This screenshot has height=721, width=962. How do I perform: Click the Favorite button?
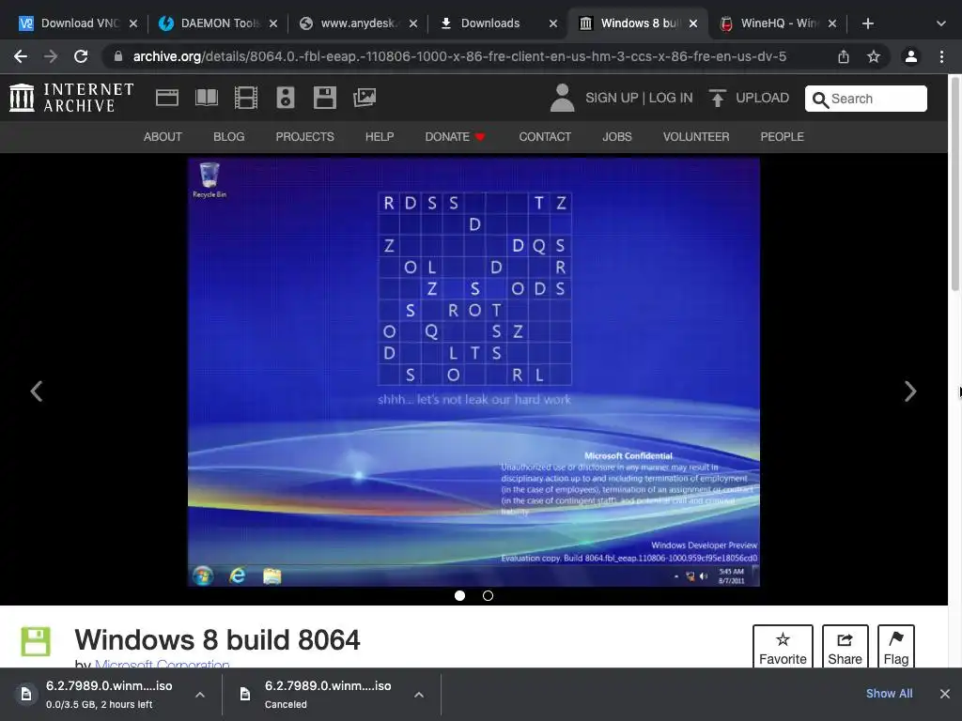(783, 646)
